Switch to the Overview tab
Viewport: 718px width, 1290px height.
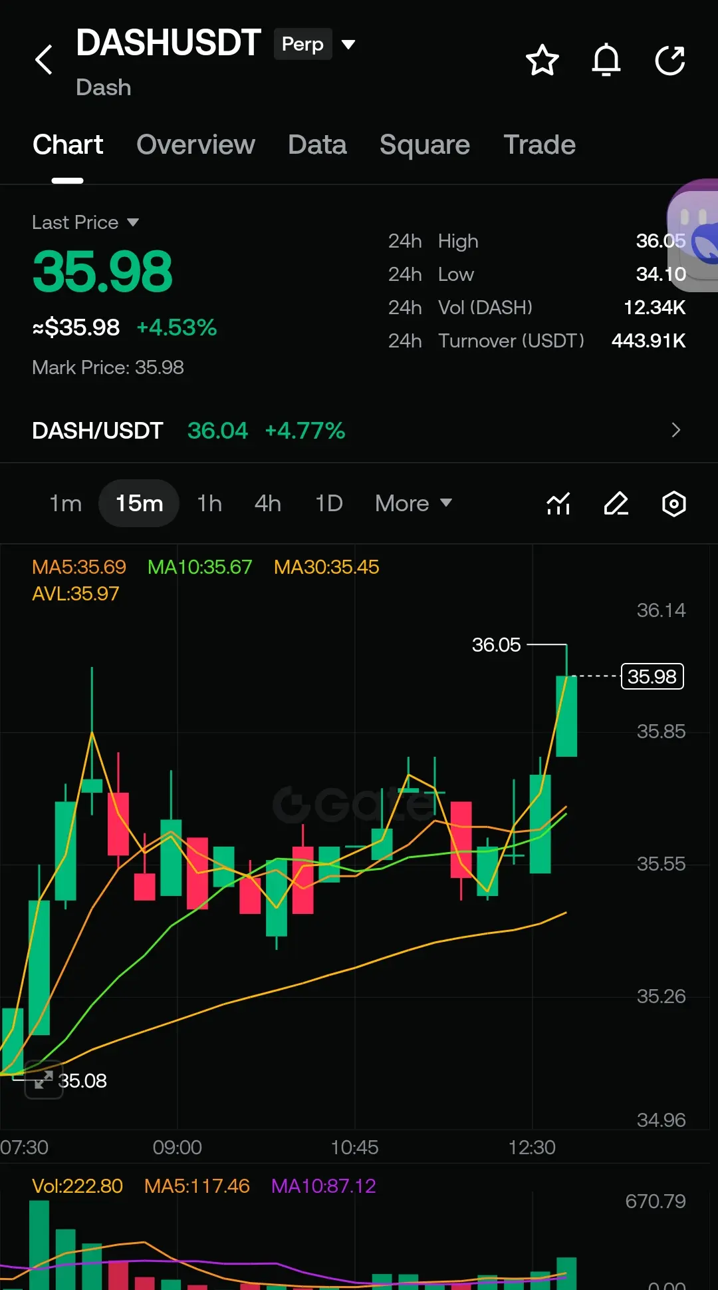(195, 144)
